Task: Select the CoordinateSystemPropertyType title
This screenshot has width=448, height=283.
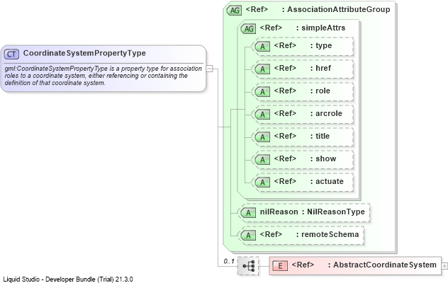Action: (x=84, y=53)
